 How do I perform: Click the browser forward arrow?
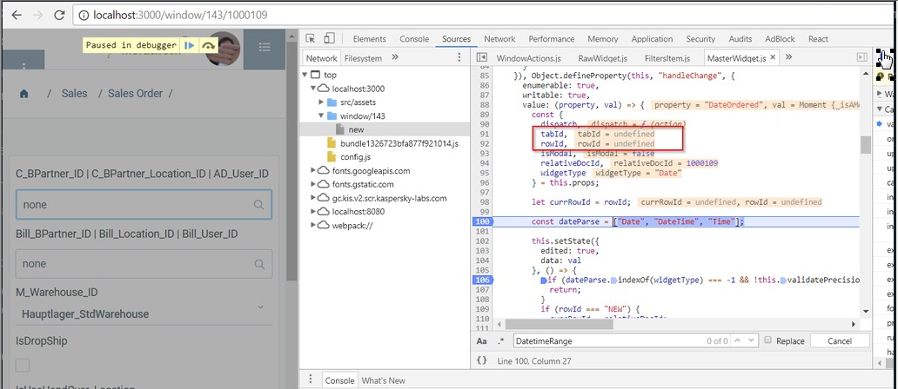click(37, 16)
